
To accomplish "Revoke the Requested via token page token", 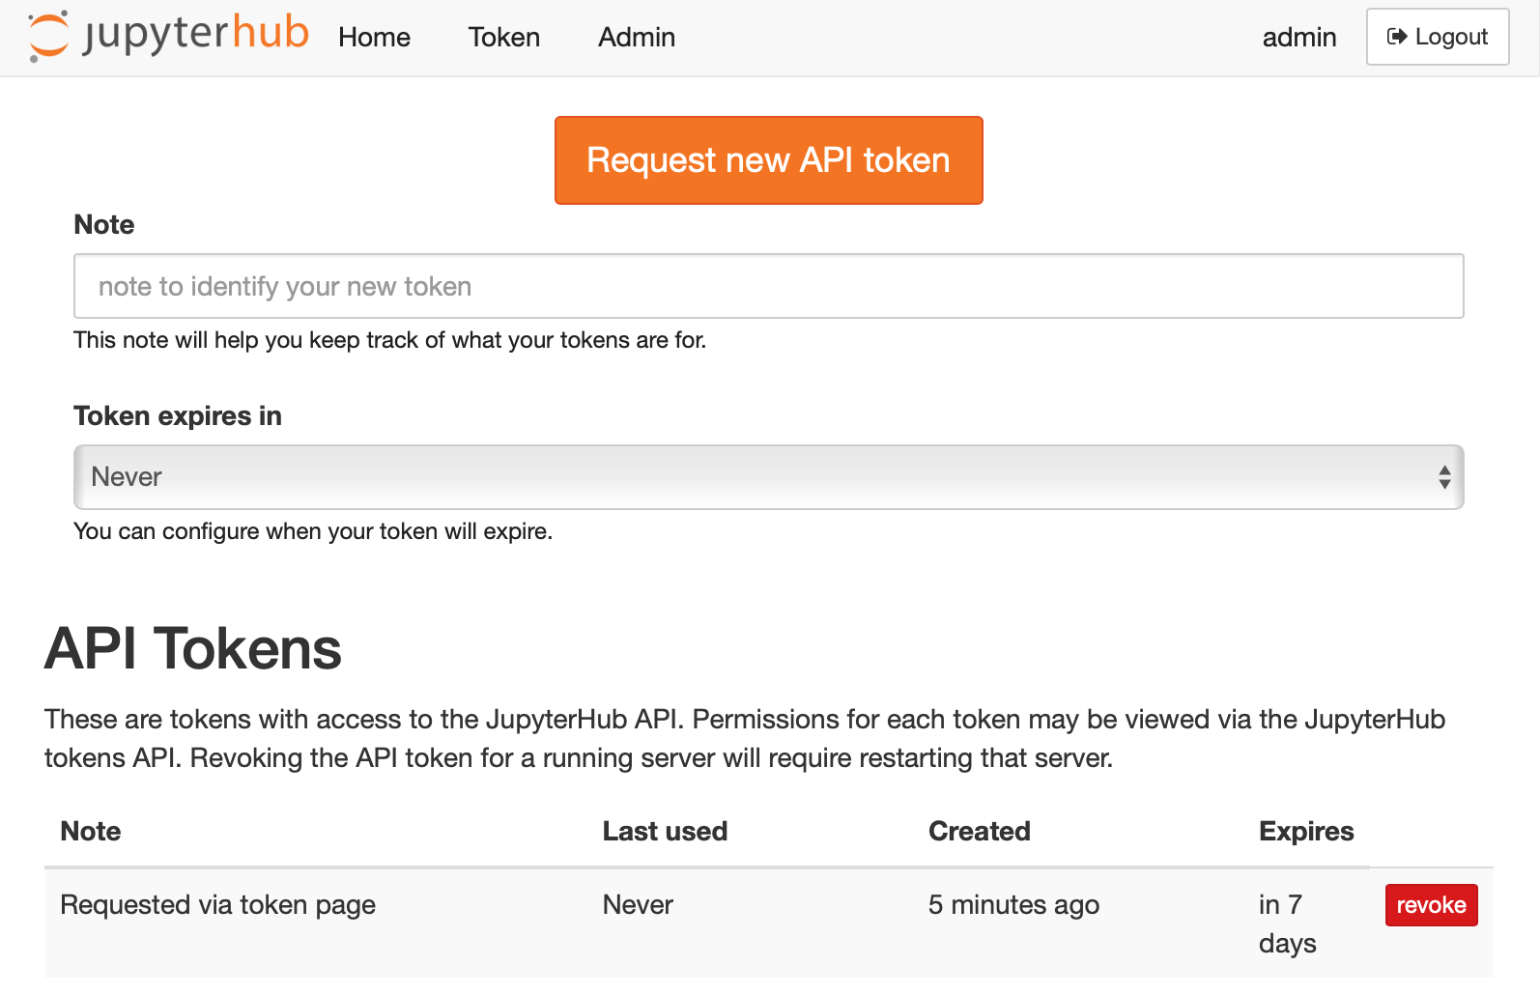I will (1430, 905).
